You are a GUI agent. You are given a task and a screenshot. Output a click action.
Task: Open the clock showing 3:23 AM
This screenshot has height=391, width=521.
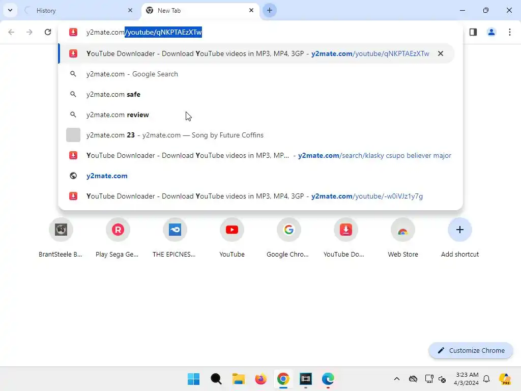(x=466, y=379)
